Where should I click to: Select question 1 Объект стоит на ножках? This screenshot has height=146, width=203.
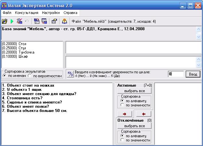pos(28,85)
